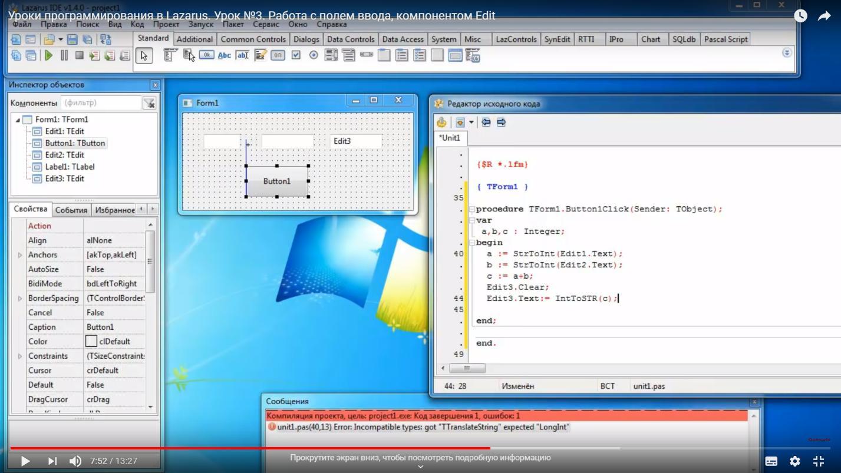Open dropdown arrow in source editor toolbar
841x473 pixels.
click(x=471, y=123)
